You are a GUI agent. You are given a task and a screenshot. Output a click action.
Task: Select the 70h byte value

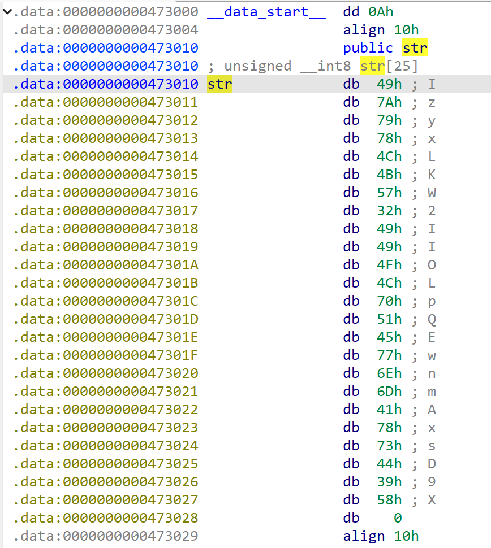click(x=389, y=301)
